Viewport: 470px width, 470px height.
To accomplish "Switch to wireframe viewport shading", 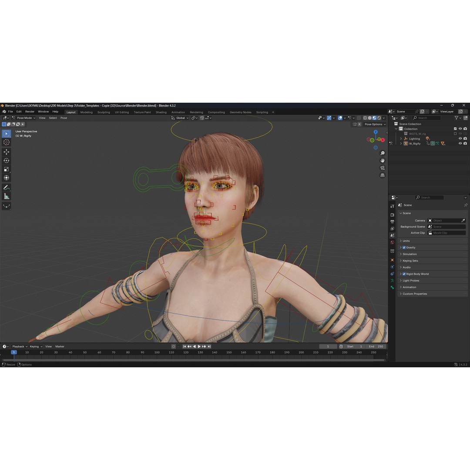I will click(x=365, y=118).
